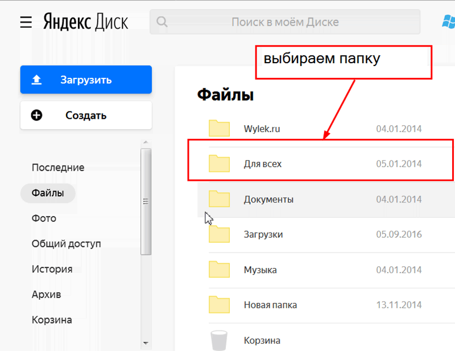Select the Новая папка folder name
This screenshot has width=455, height=351.
point(270,305)
